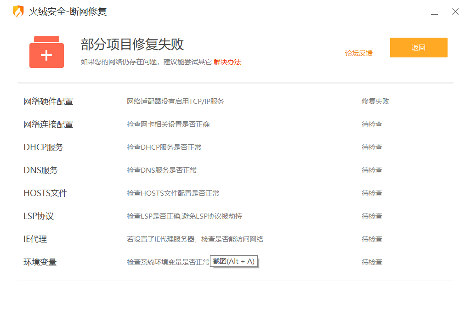Click the 截图(Alt + A) tooltip
The image size is (471, 310).
[x=233, y=261]
